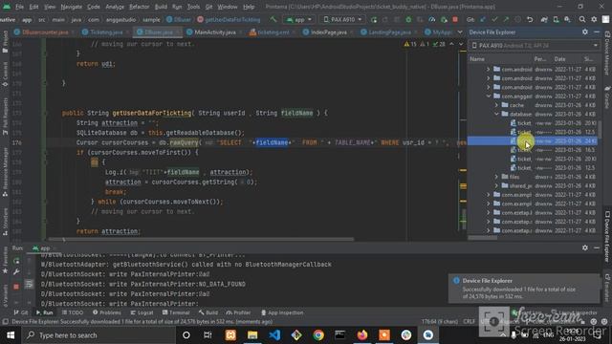This screenshot has width=612, height=344.
Task: Open Firefox from taskbar
Action: click(x=362, y=335)
